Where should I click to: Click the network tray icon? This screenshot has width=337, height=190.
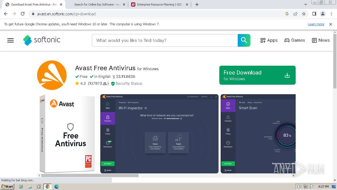pyautogui.click(x=306, y=187)
